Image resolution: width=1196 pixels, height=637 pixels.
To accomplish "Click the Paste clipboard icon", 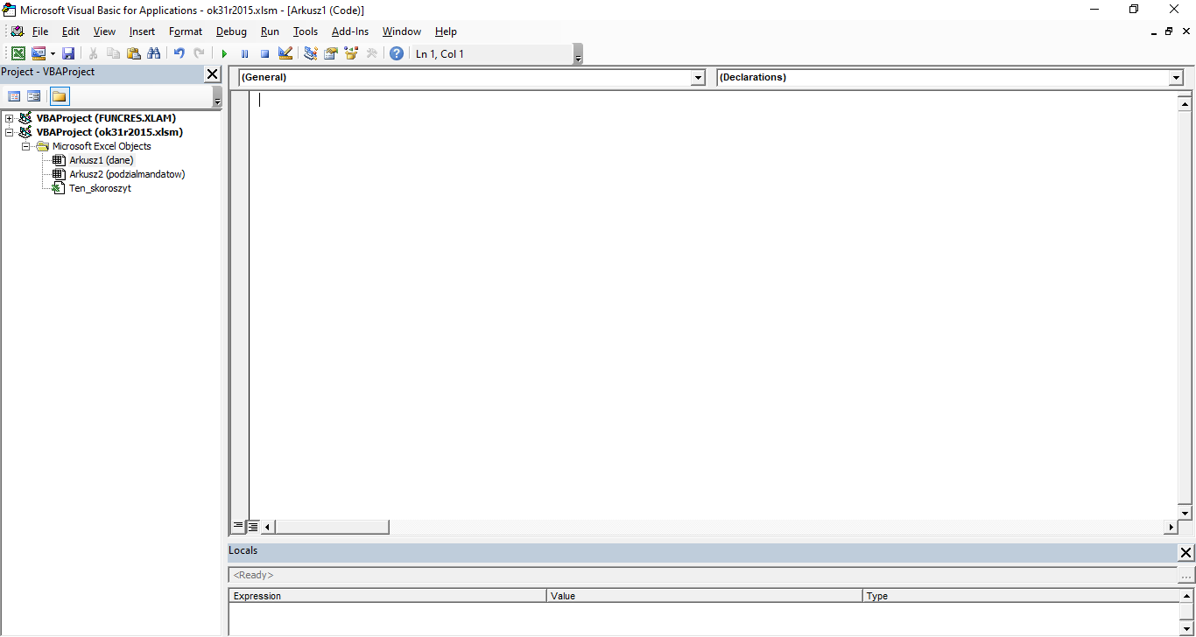I will (x=134, y=53).
